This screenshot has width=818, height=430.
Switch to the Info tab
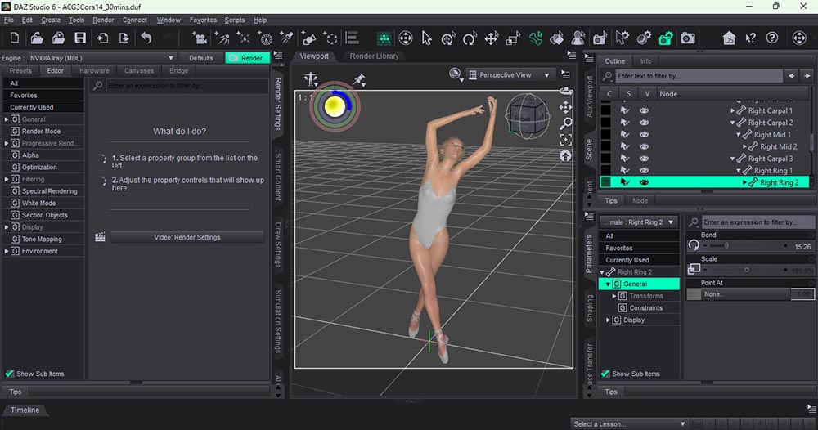coord(645,61)
